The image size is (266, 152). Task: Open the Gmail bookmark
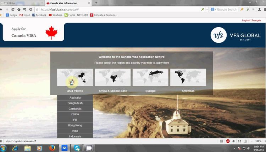coord(24,15)
